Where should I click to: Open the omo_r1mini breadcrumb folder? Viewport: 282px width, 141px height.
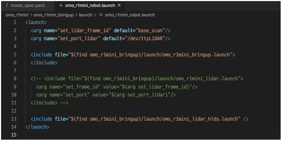pos(17,15)
